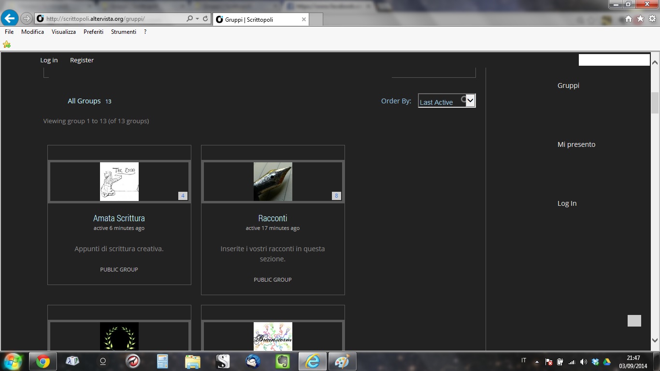
Task: Open the Strumenti menu
Action: pyautogui.click(x=123, y=32)
